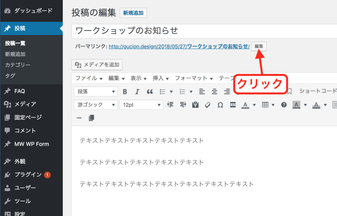Expand the table insert dropdown arrow
This screenshot has height=216, width=337.
click(273, 105)
